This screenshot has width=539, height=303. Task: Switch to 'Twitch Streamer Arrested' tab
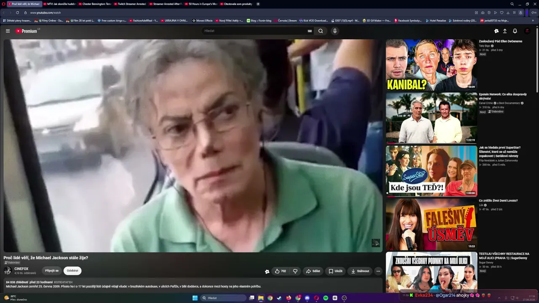tap(130, 4)
